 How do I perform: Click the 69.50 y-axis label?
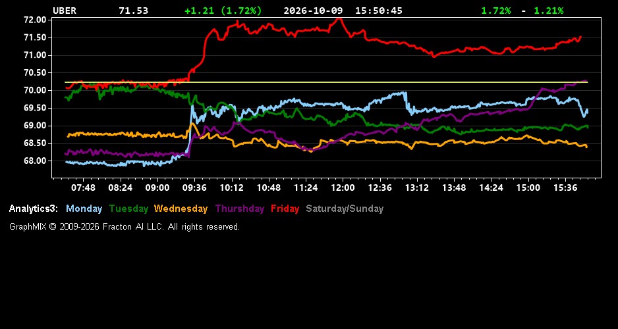(36, 108)
